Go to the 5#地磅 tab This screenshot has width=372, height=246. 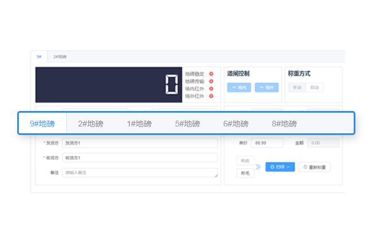tap(187, 124)
